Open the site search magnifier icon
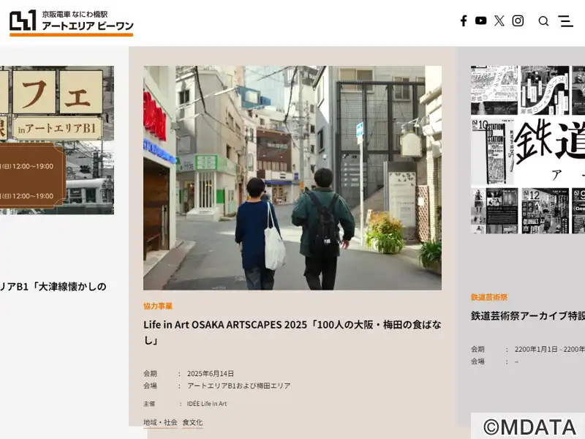The height and width of the screenshot is (439, 585). click(x=543, y=21)
